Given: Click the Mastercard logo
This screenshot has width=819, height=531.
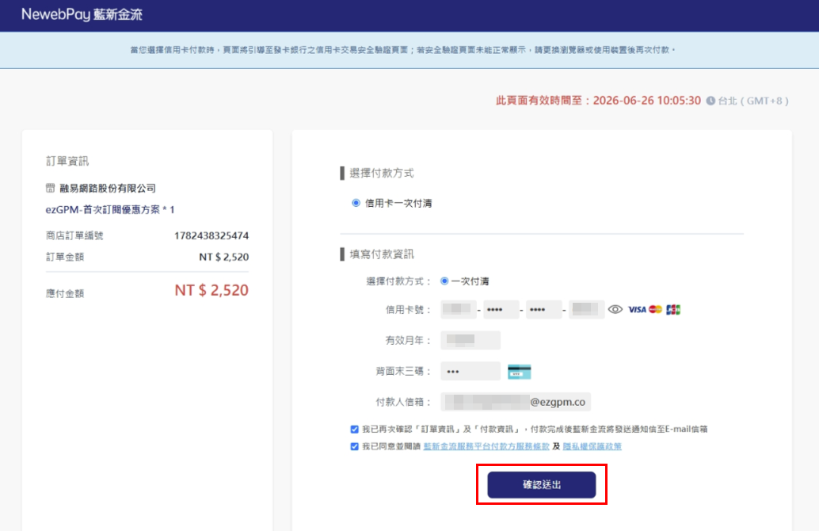Looking at the screenshot, I should 656,309.
